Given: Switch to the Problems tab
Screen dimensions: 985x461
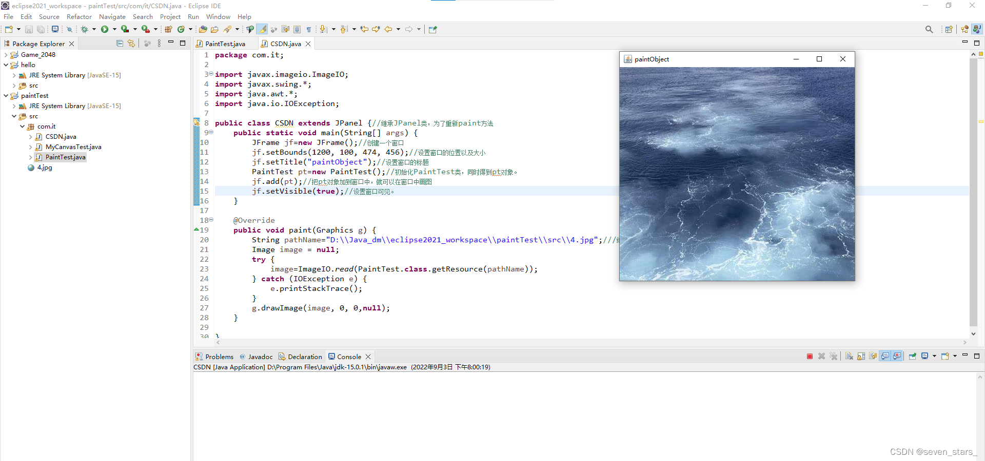Looking at the screenshot, I should tap(214, 357).
